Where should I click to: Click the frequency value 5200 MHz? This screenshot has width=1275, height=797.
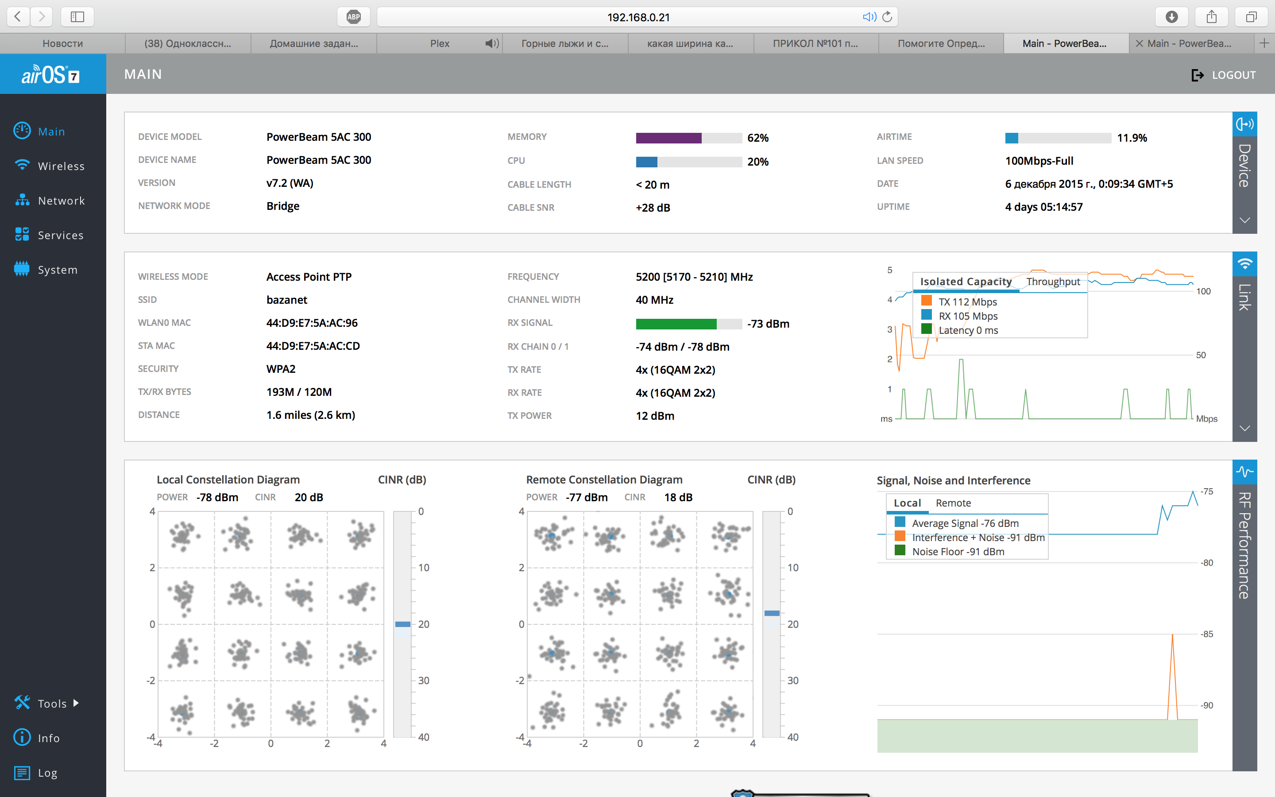click(694, 277)
